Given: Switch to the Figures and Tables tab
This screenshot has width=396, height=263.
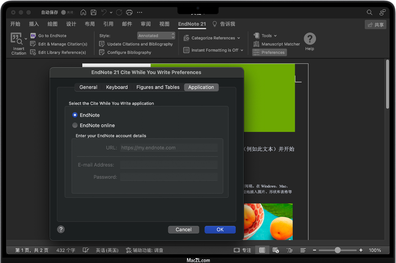Looking at the screenshot, I should coord(158,87).
